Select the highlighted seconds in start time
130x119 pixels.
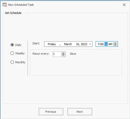click(106, 44)
